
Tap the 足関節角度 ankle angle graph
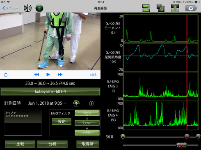coord(161,58)
